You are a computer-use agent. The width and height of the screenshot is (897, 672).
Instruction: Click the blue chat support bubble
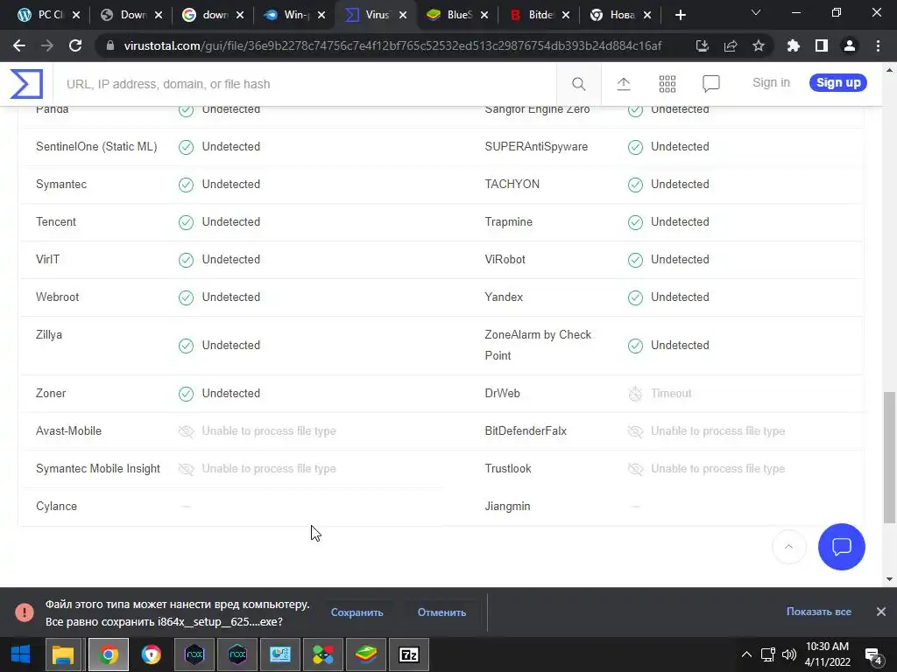tap(842, 547)
